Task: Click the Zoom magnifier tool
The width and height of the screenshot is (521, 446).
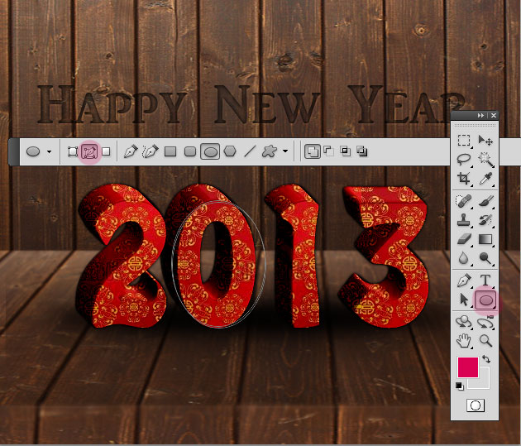Action: pyautogui.click(x=485, y=340)
